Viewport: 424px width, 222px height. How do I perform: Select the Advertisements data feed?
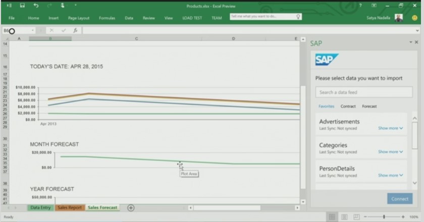(361, 124)
